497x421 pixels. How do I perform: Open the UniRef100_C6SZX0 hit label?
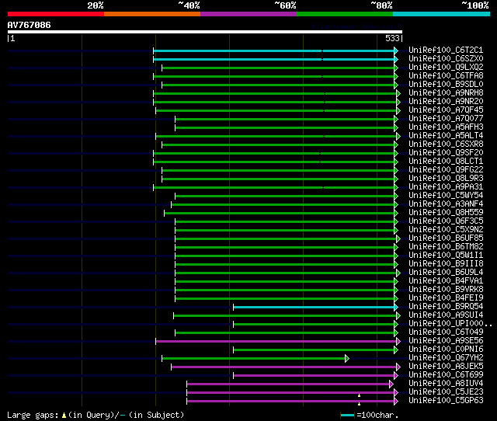click(x=446, y=59)
